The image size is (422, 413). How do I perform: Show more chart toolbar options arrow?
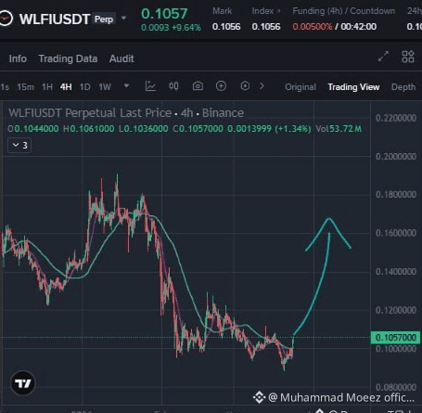[x=262, y=85]
